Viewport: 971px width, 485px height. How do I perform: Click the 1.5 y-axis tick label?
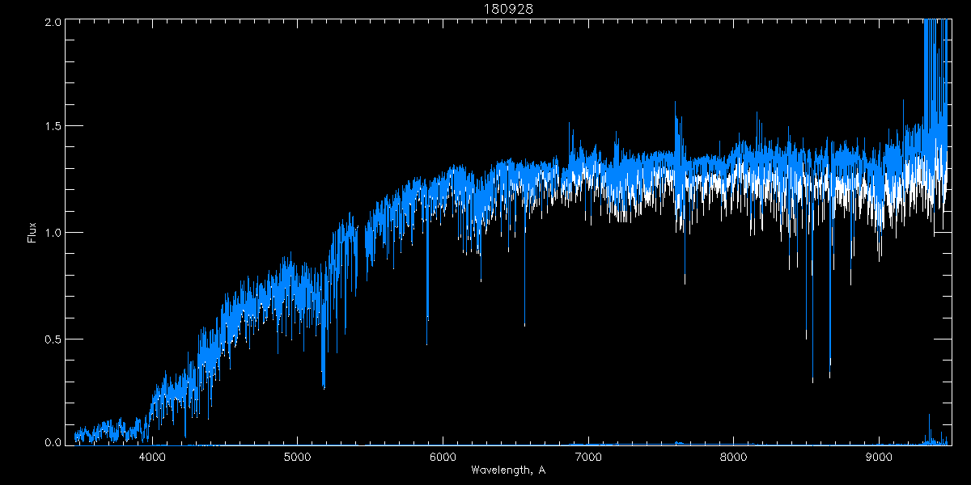[50, 127]
